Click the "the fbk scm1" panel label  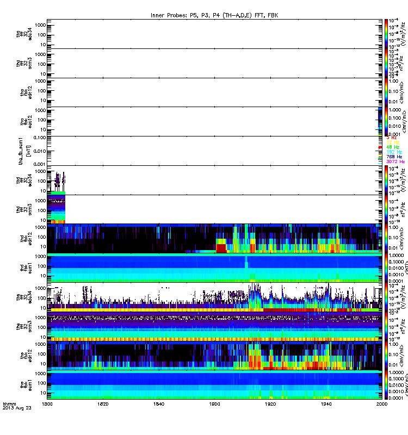click(x=26, y=385)
